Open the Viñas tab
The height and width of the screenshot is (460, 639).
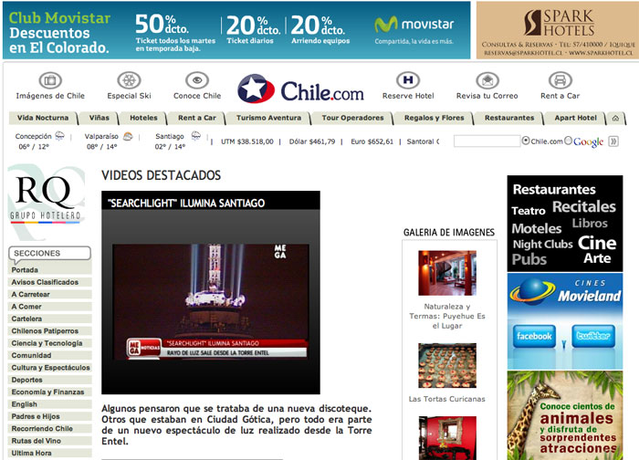point(99,118)
